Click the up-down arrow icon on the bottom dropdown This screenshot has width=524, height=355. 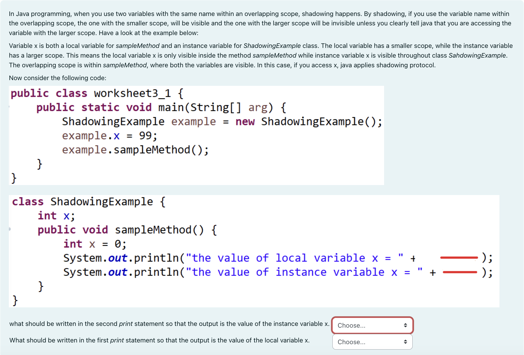[x=406, y=342]
